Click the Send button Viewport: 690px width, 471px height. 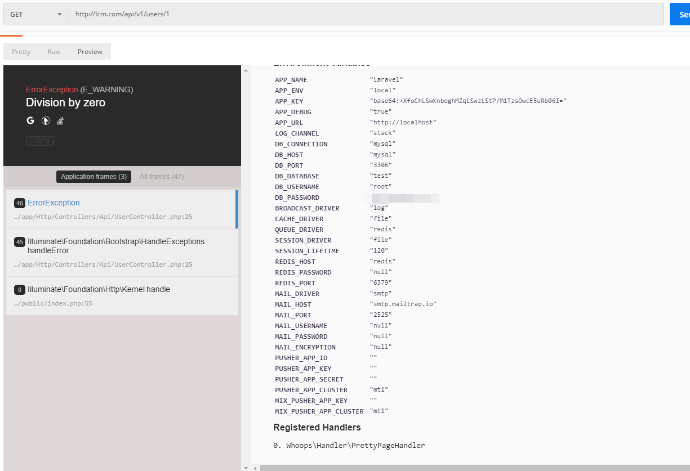tap(680, 15)
